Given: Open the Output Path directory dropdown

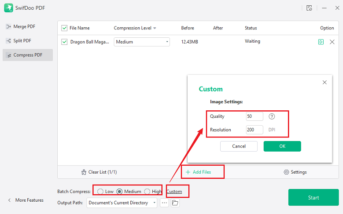Looking at the screenshot, I should click(x=122, y=203).
